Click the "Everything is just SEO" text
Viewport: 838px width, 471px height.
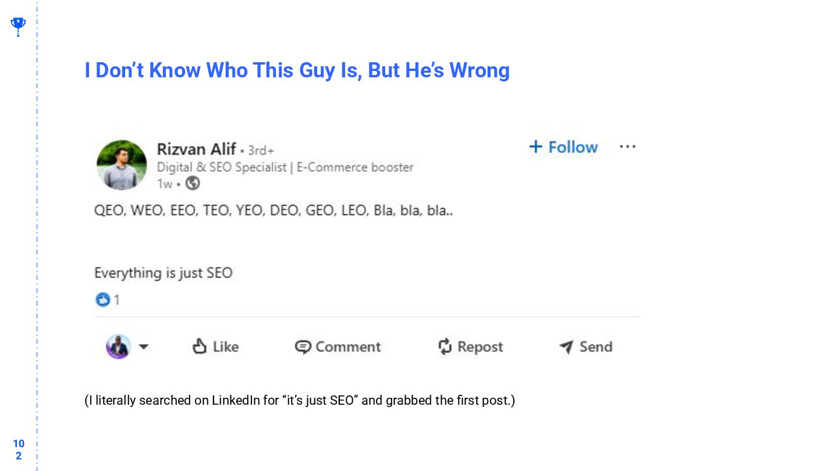[164, 273]
